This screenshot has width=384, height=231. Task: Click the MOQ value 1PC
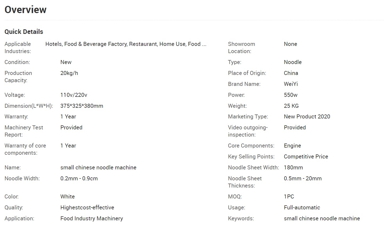point(289,197)
